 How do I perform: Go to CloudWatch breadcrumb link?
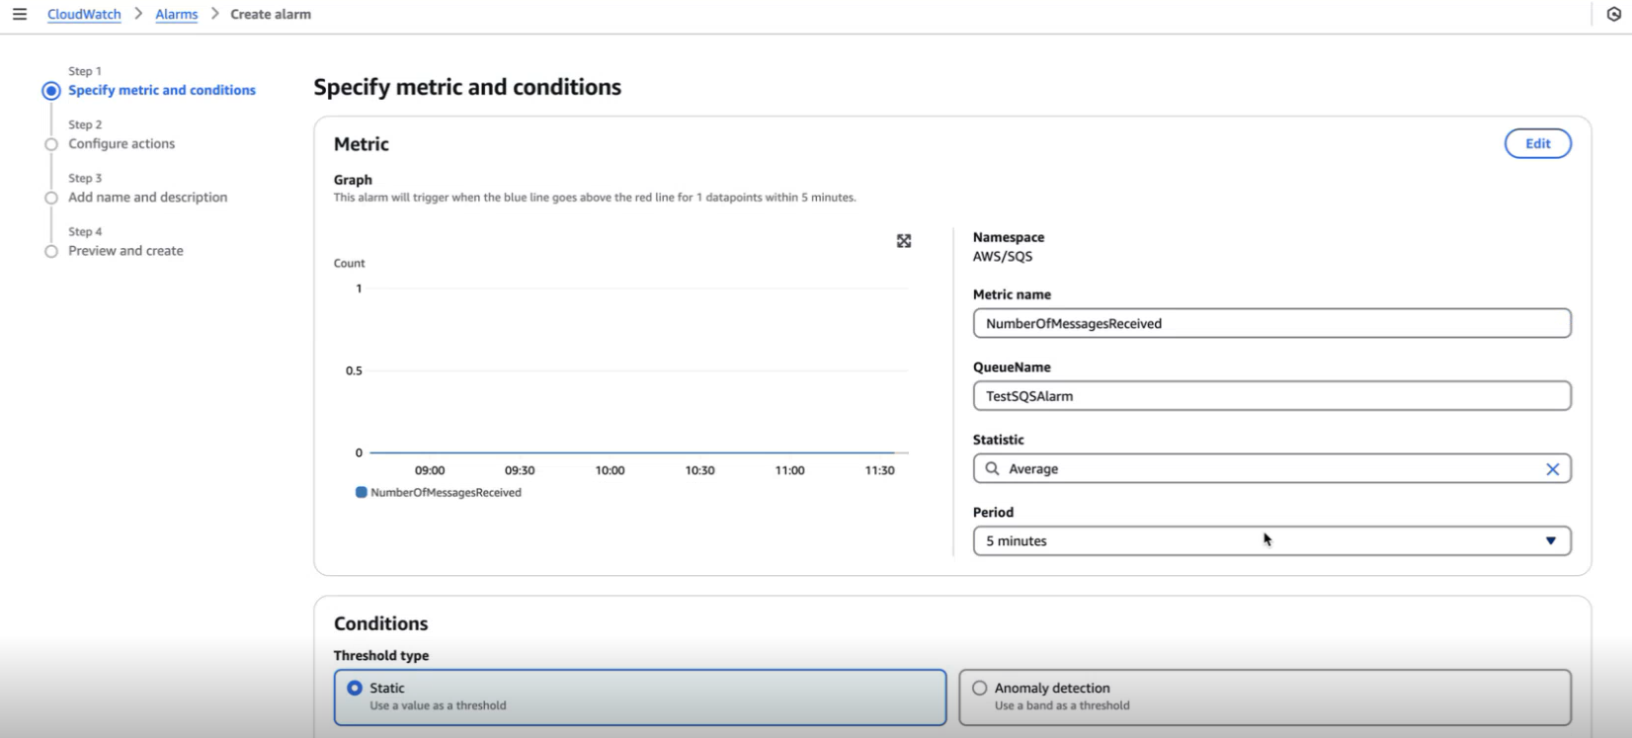click(x=84, y=14)
